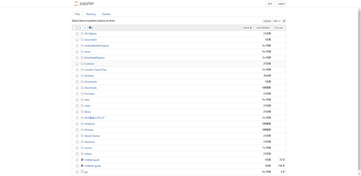Refresh the notebook file list
Screen dimensions: 361x176
[284, 21]
